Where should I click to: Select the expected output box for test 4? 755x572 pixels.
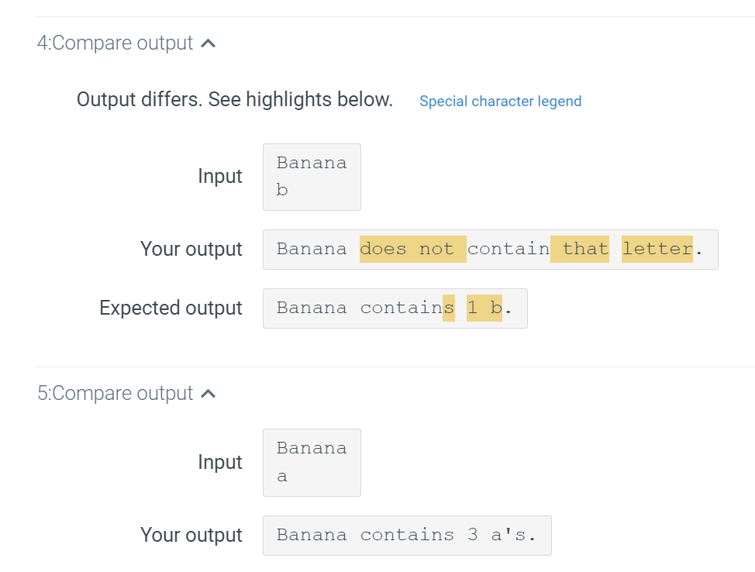395,308
